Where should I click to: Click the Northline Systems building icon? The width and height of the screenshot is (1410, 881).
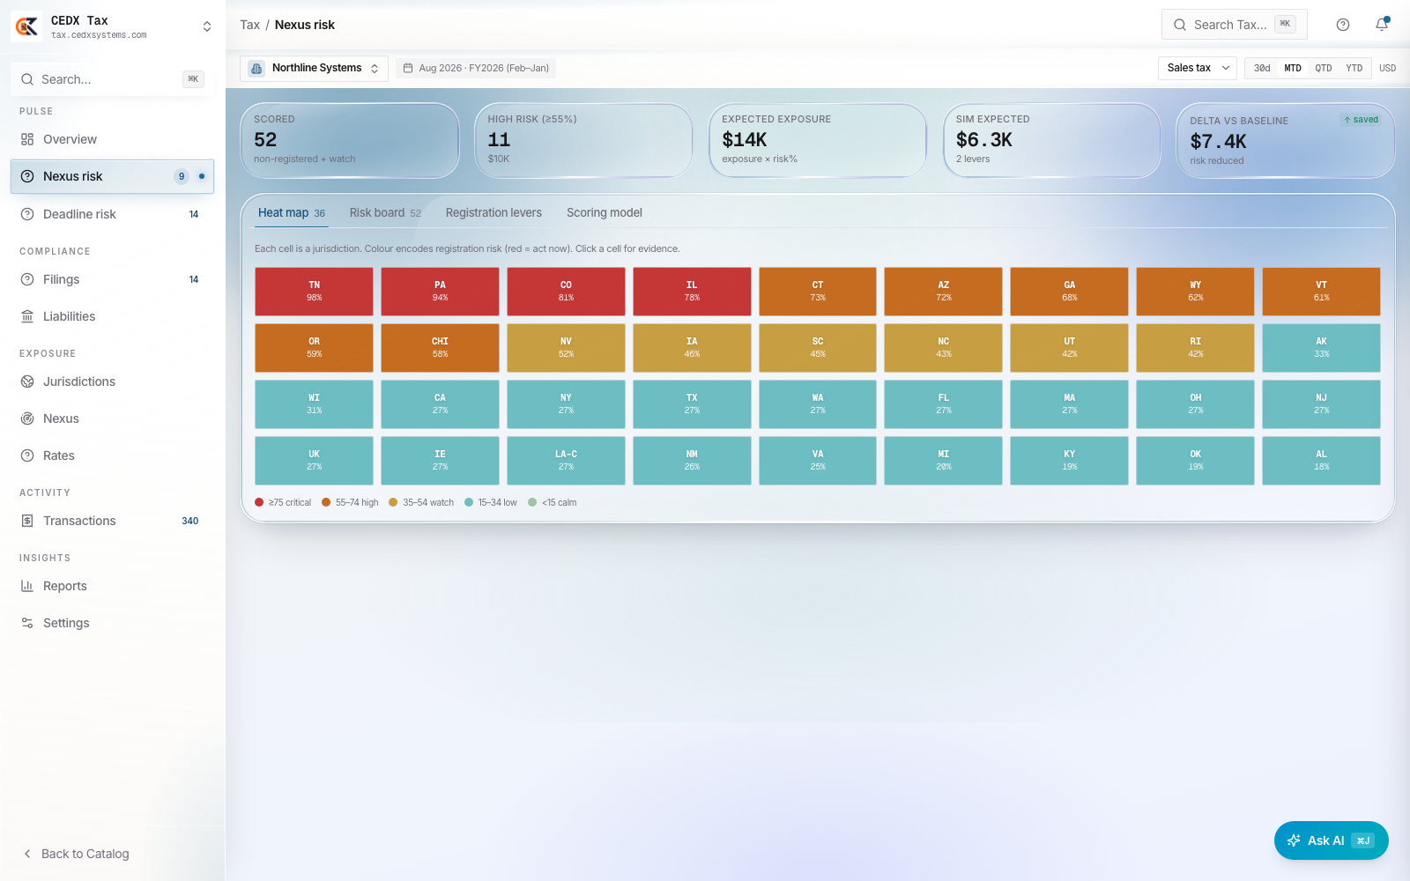pos(256,68)
